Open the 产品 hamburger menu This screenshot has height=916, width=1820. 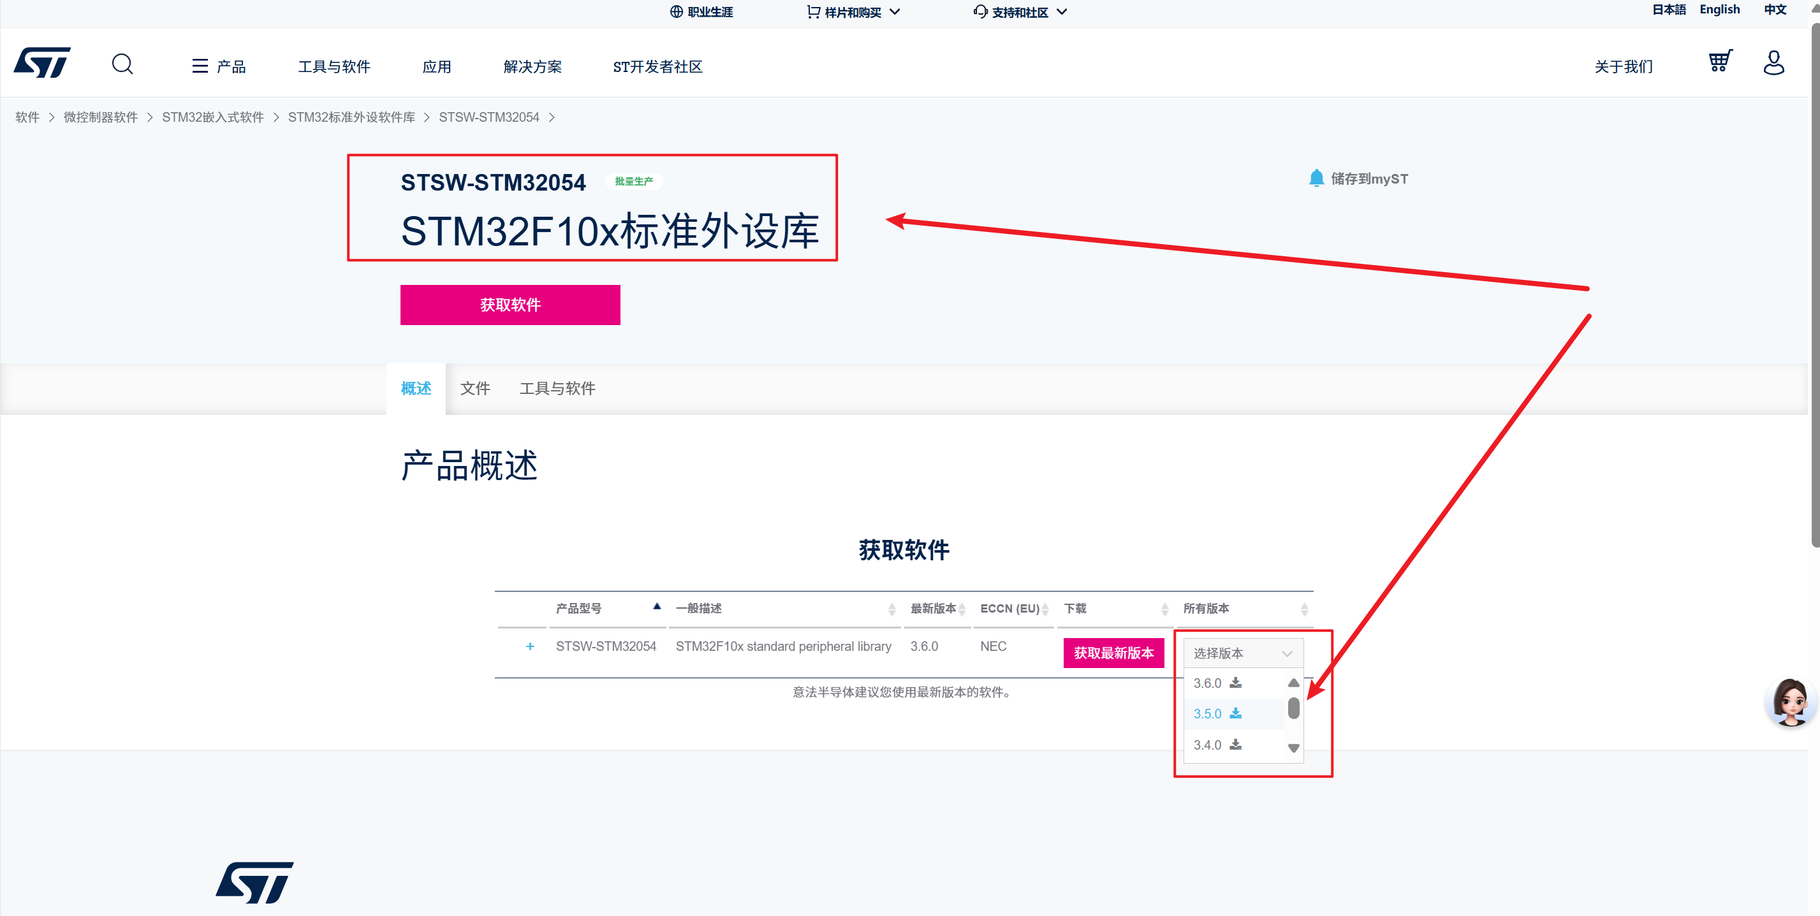click(x=219, y=66)
